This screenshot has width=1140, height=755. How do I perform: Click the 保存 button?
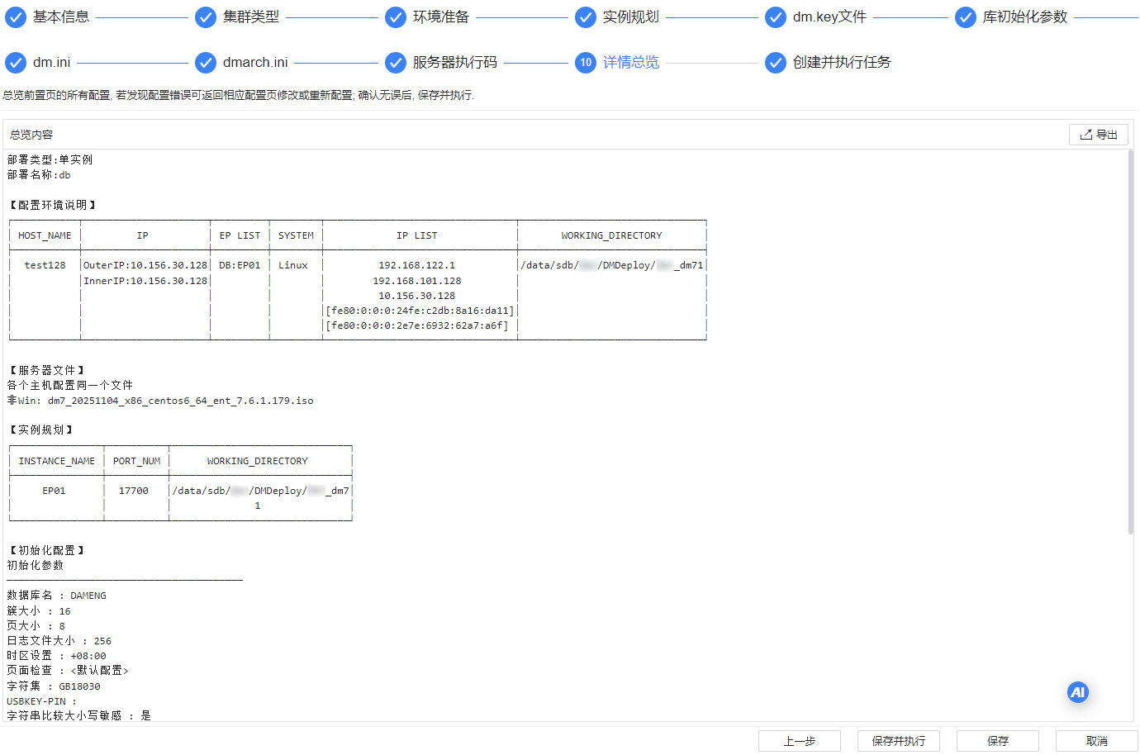[998, 741]
